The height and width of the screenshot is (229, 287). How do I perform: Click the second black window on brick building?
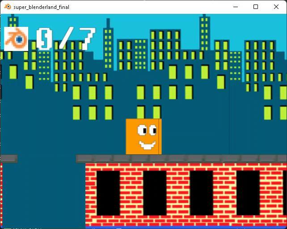tap(155, 193)
